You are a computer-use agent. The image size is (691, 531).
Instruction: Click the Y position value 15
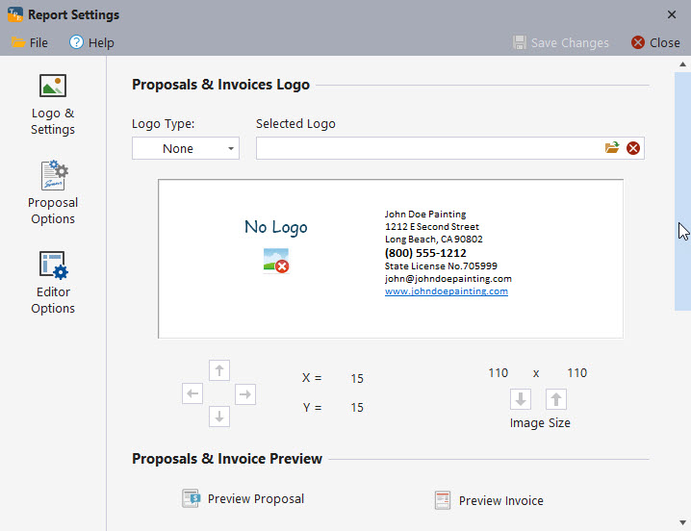[x=357, y=408]
